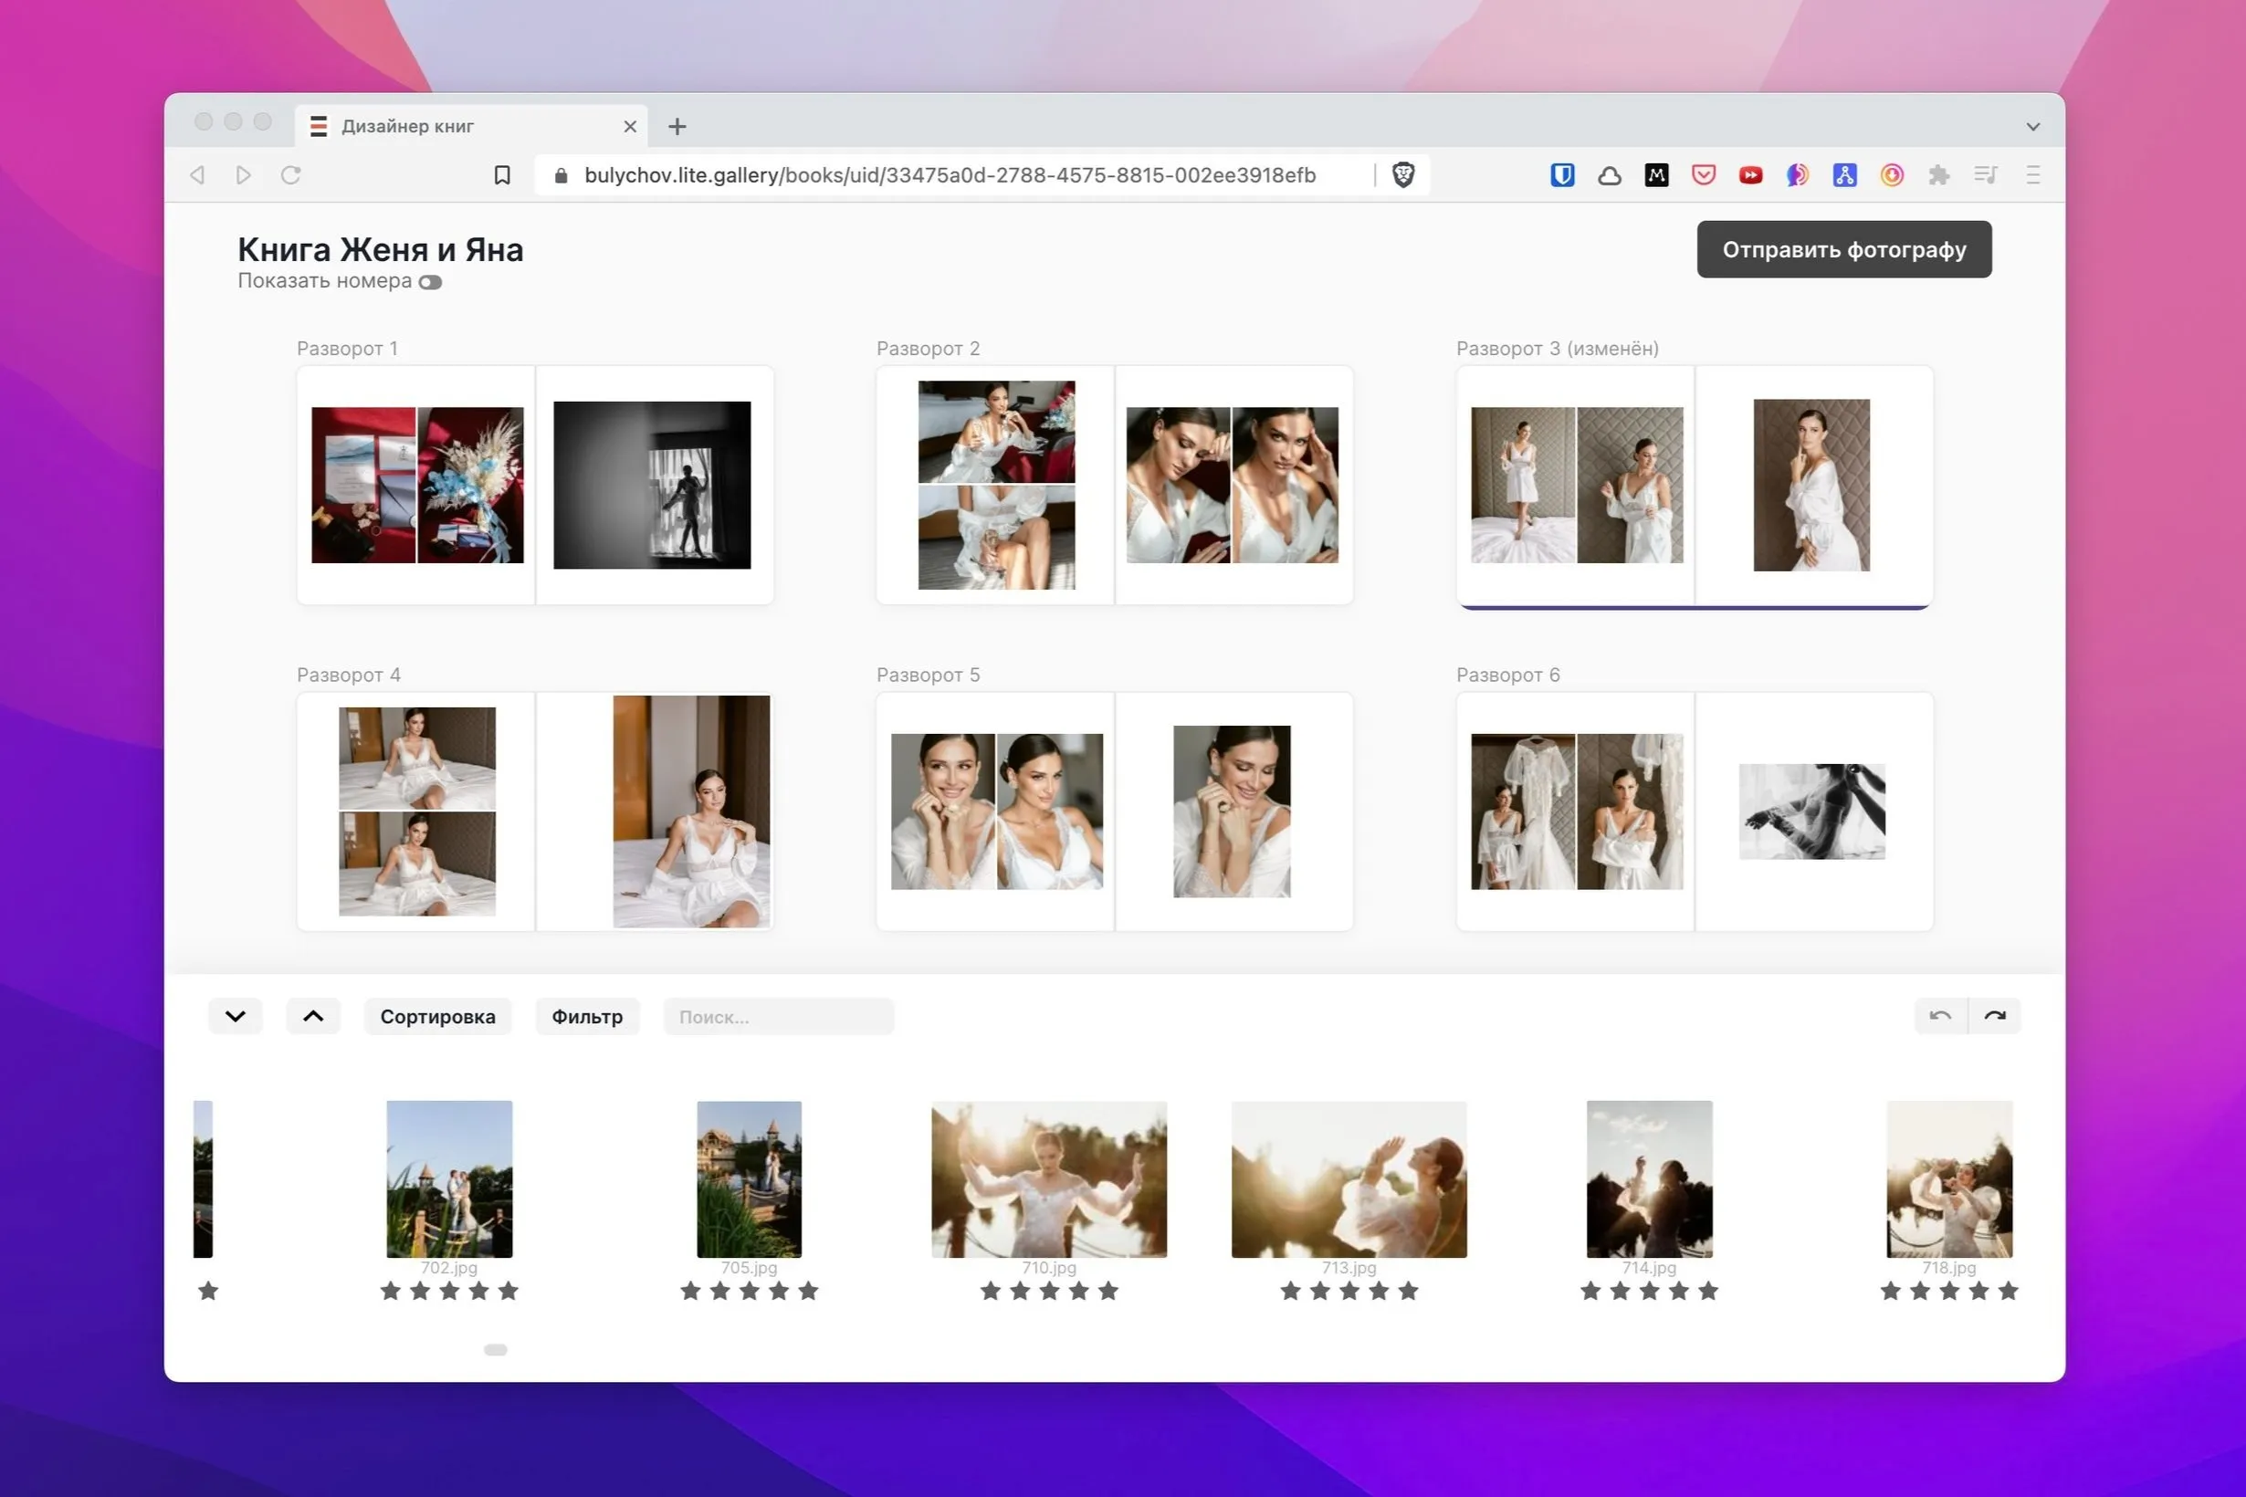Screen dimensions: 2246x1497
Task: Open the media playlist control icon
Action: tap(1987, 174)
